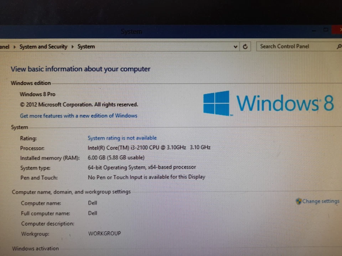The image size is (342, 256).
Task: Click the Windows 8 logo image
Action: click(x=268, y=103)
